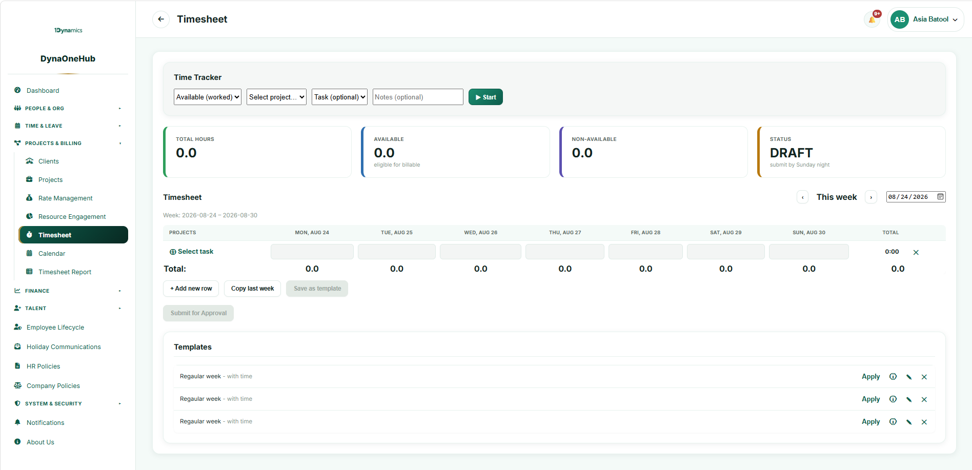This screenshot has height=470, width=972.
Task: Click the 1Dynamics logo in sidebar
Action: tap(68, 30)
